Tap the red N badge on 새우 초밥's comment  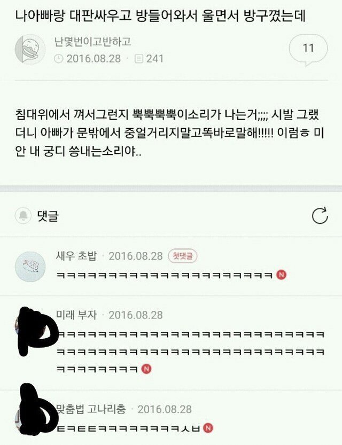click(x=282, y=275)
